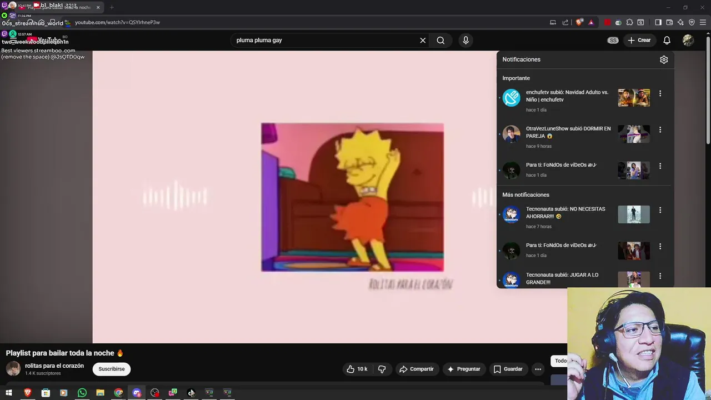The width and height of the screenshot is (711, 400).
Task: Click NO NECESITAS AHORRAR notification thumbnail
Action: [x=634, y=214]
